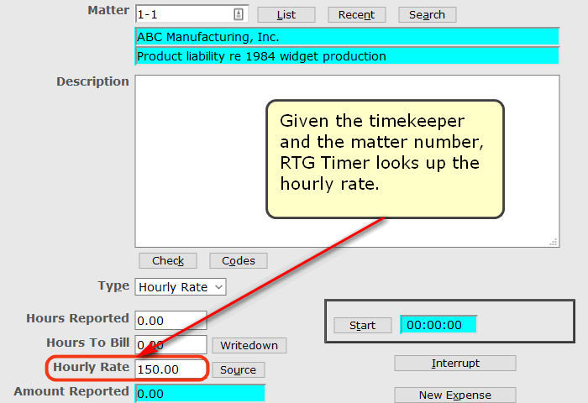Create a New Expense entry

click(x=455, y=395)
